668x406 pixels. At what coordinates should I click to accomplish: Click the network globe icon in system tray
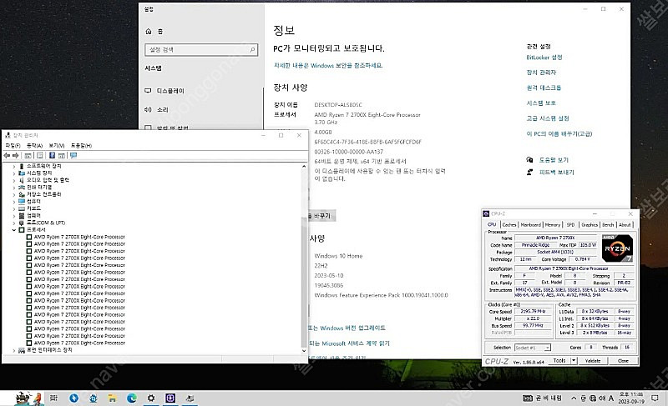(593, 398)
